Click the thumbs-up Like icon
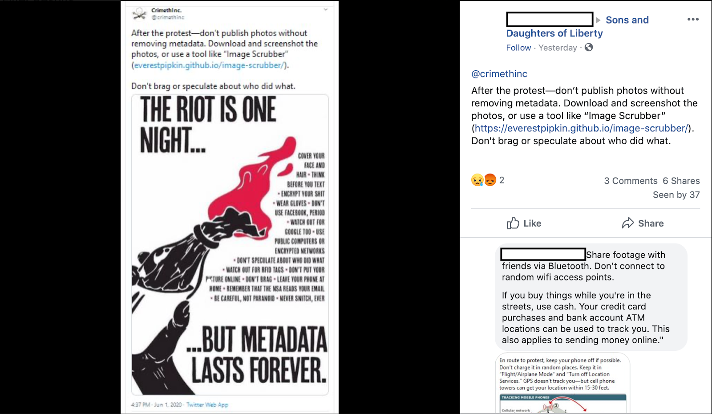 513,223
